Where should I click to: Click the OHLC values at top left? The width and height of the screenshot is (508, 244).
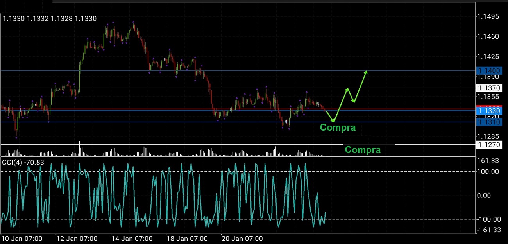point(50,18)
